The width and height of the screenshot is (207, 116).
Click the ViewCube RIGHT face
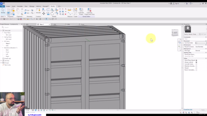(x=175, y=33)
